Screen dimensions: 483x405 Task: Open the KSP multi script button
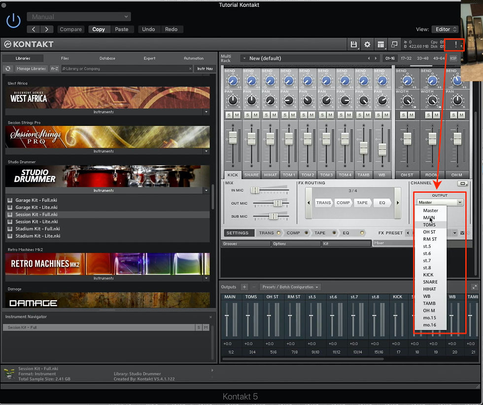tap(453, 58)
